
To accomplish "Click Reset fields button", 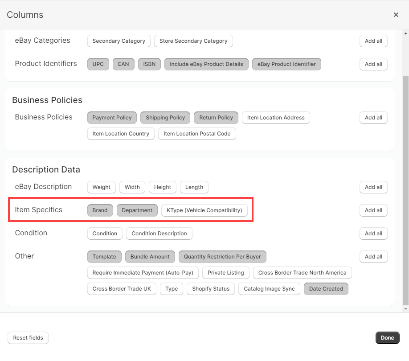I will click(28, 338).
